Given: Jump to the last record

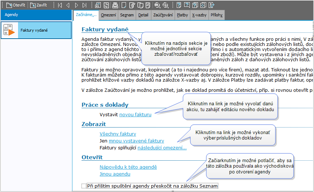Looking at the screenshot, I should 84,5.
